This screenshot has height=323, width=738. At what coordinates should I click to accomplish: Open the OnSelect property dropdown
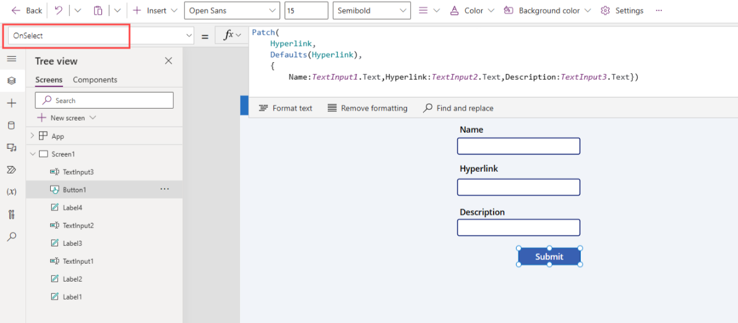[189, 36]
